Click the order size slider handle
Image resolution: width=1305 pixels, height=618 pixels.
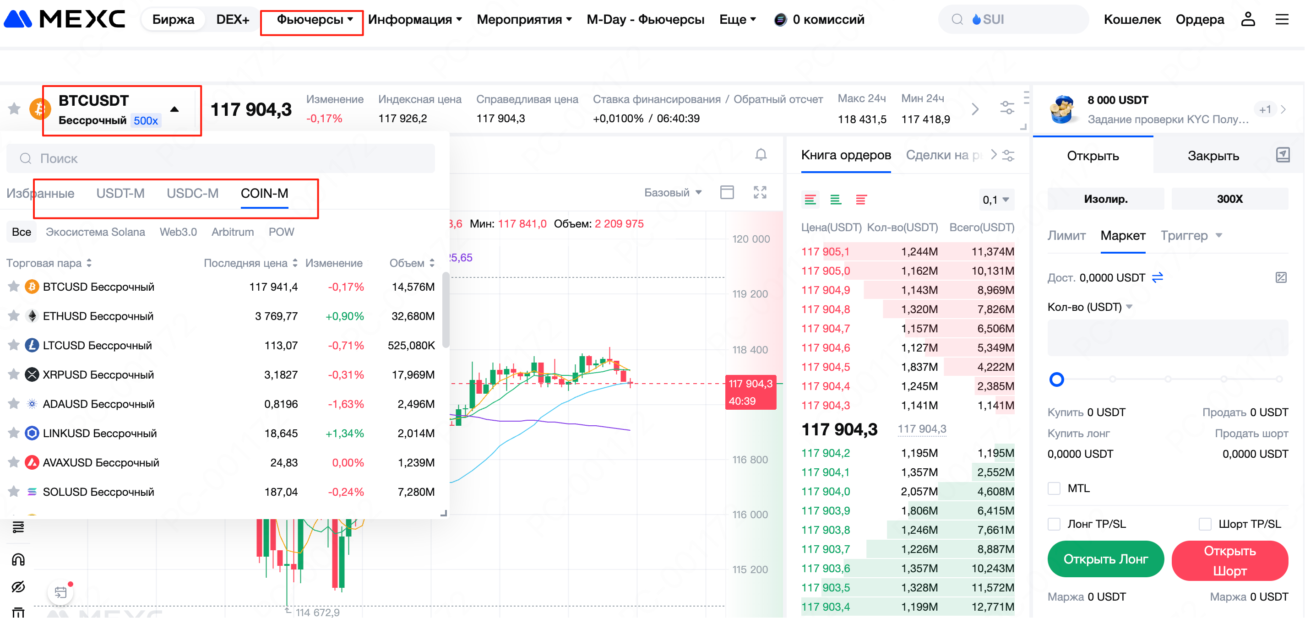coord(1056,379)
